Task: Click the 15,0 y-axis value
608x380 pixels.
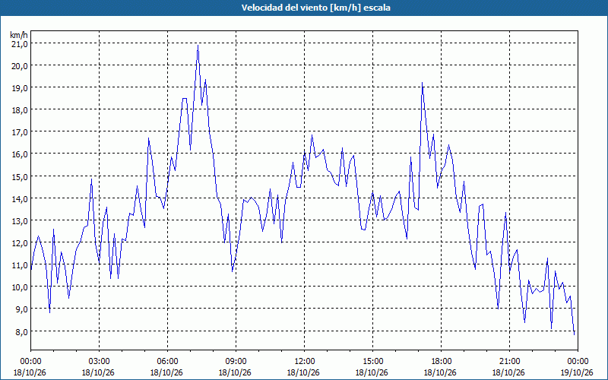Action: click(20, 177)
